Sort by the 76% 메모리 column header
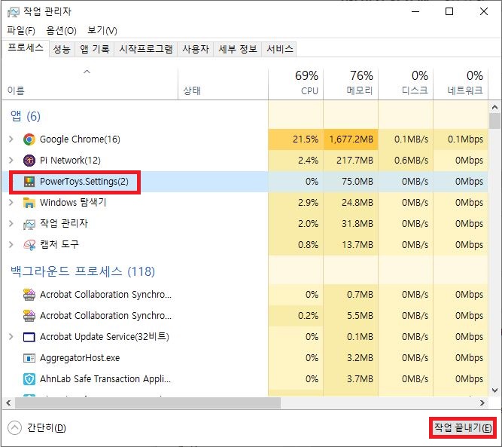The height and width of the screenshot is (447, 502). point(351,84)
